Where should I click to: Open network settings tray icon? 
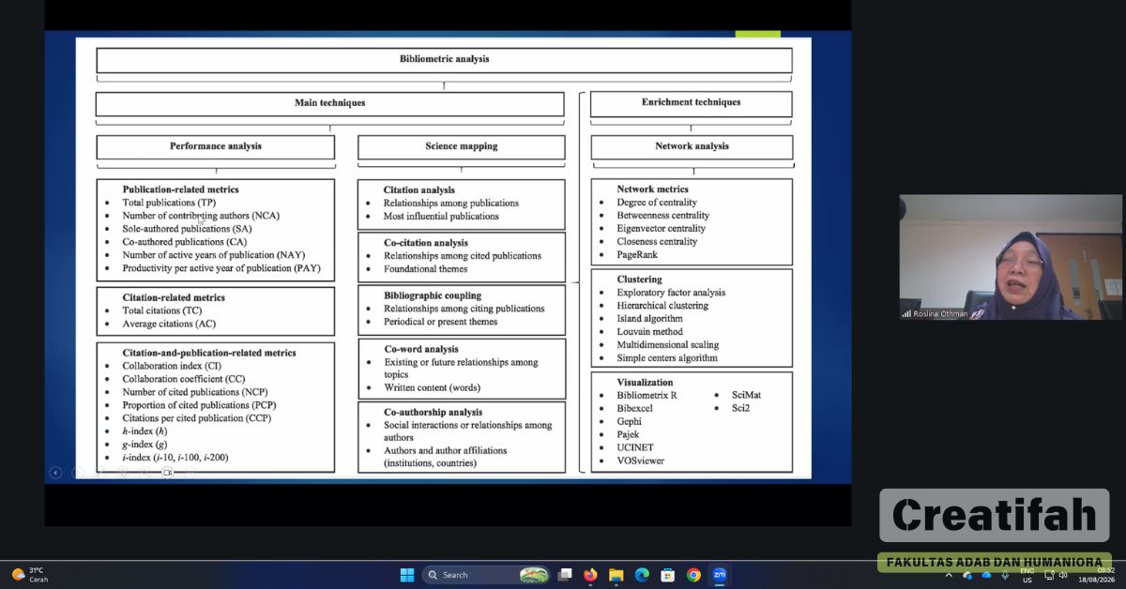1049,575
